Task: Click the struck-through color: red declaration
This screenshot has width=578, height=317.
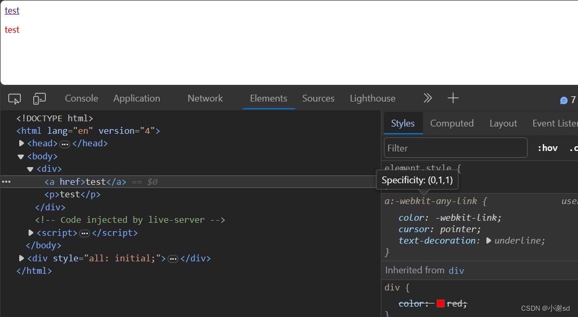Action: point(433,303)
